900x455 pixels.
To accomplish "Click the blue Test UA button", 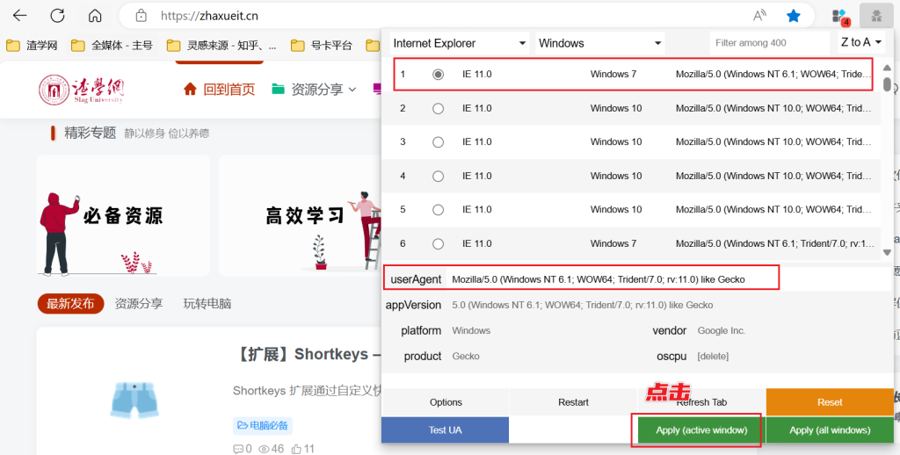I will (446, 430).
